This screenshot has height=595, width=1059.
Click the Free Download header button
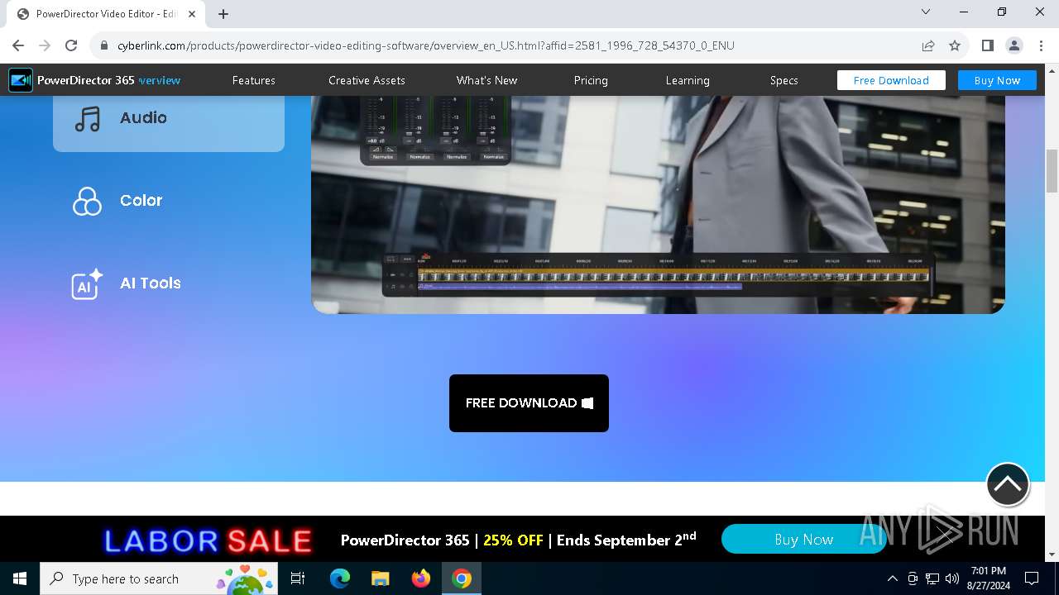coord(891,80)
